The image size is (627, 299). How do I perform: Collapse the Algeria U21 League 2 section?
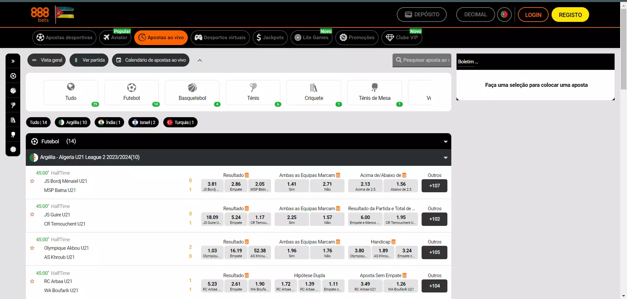pos(445,158)
